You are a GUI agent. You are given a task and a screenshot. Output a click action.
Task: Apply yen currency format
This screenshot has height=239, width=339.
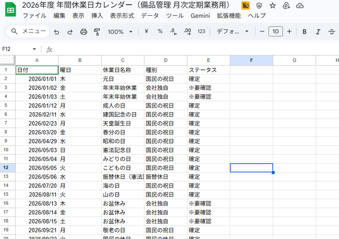(146, 32)
